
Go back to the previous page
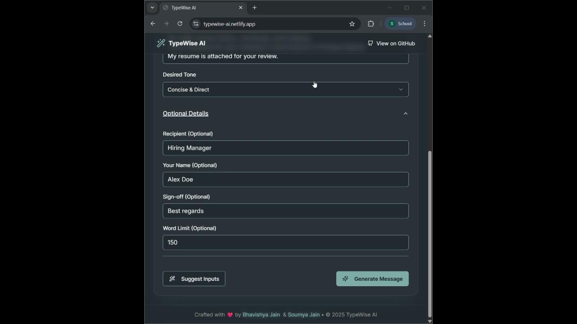point(153,24)
